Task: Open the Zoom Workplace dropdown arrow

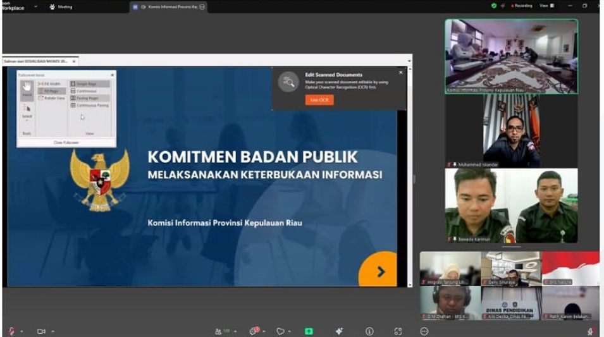Action: [x=35, y=6]
